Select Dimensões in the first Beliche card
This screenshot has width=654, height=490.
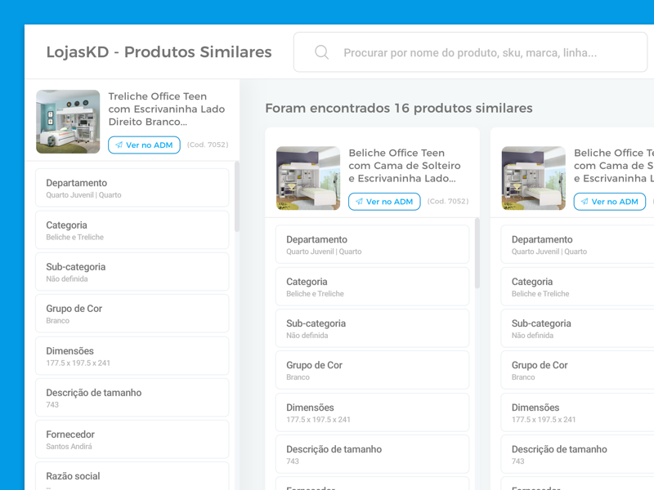373,412
